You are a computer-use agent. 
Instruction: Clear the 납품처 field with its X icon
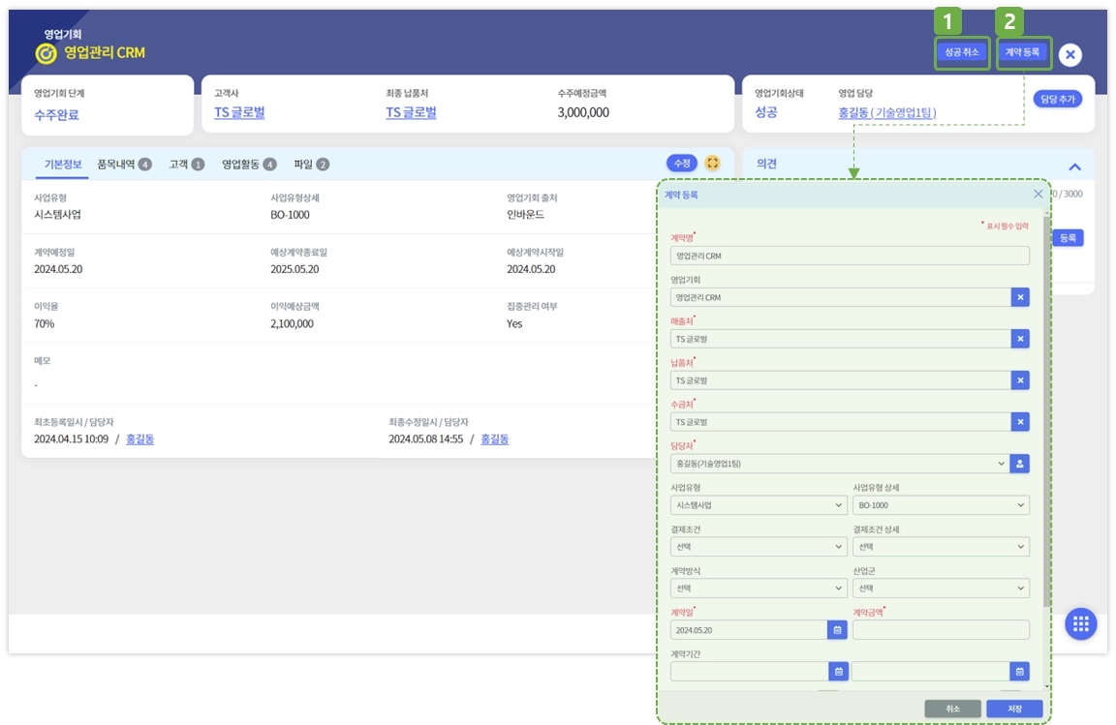(1020, 380)
